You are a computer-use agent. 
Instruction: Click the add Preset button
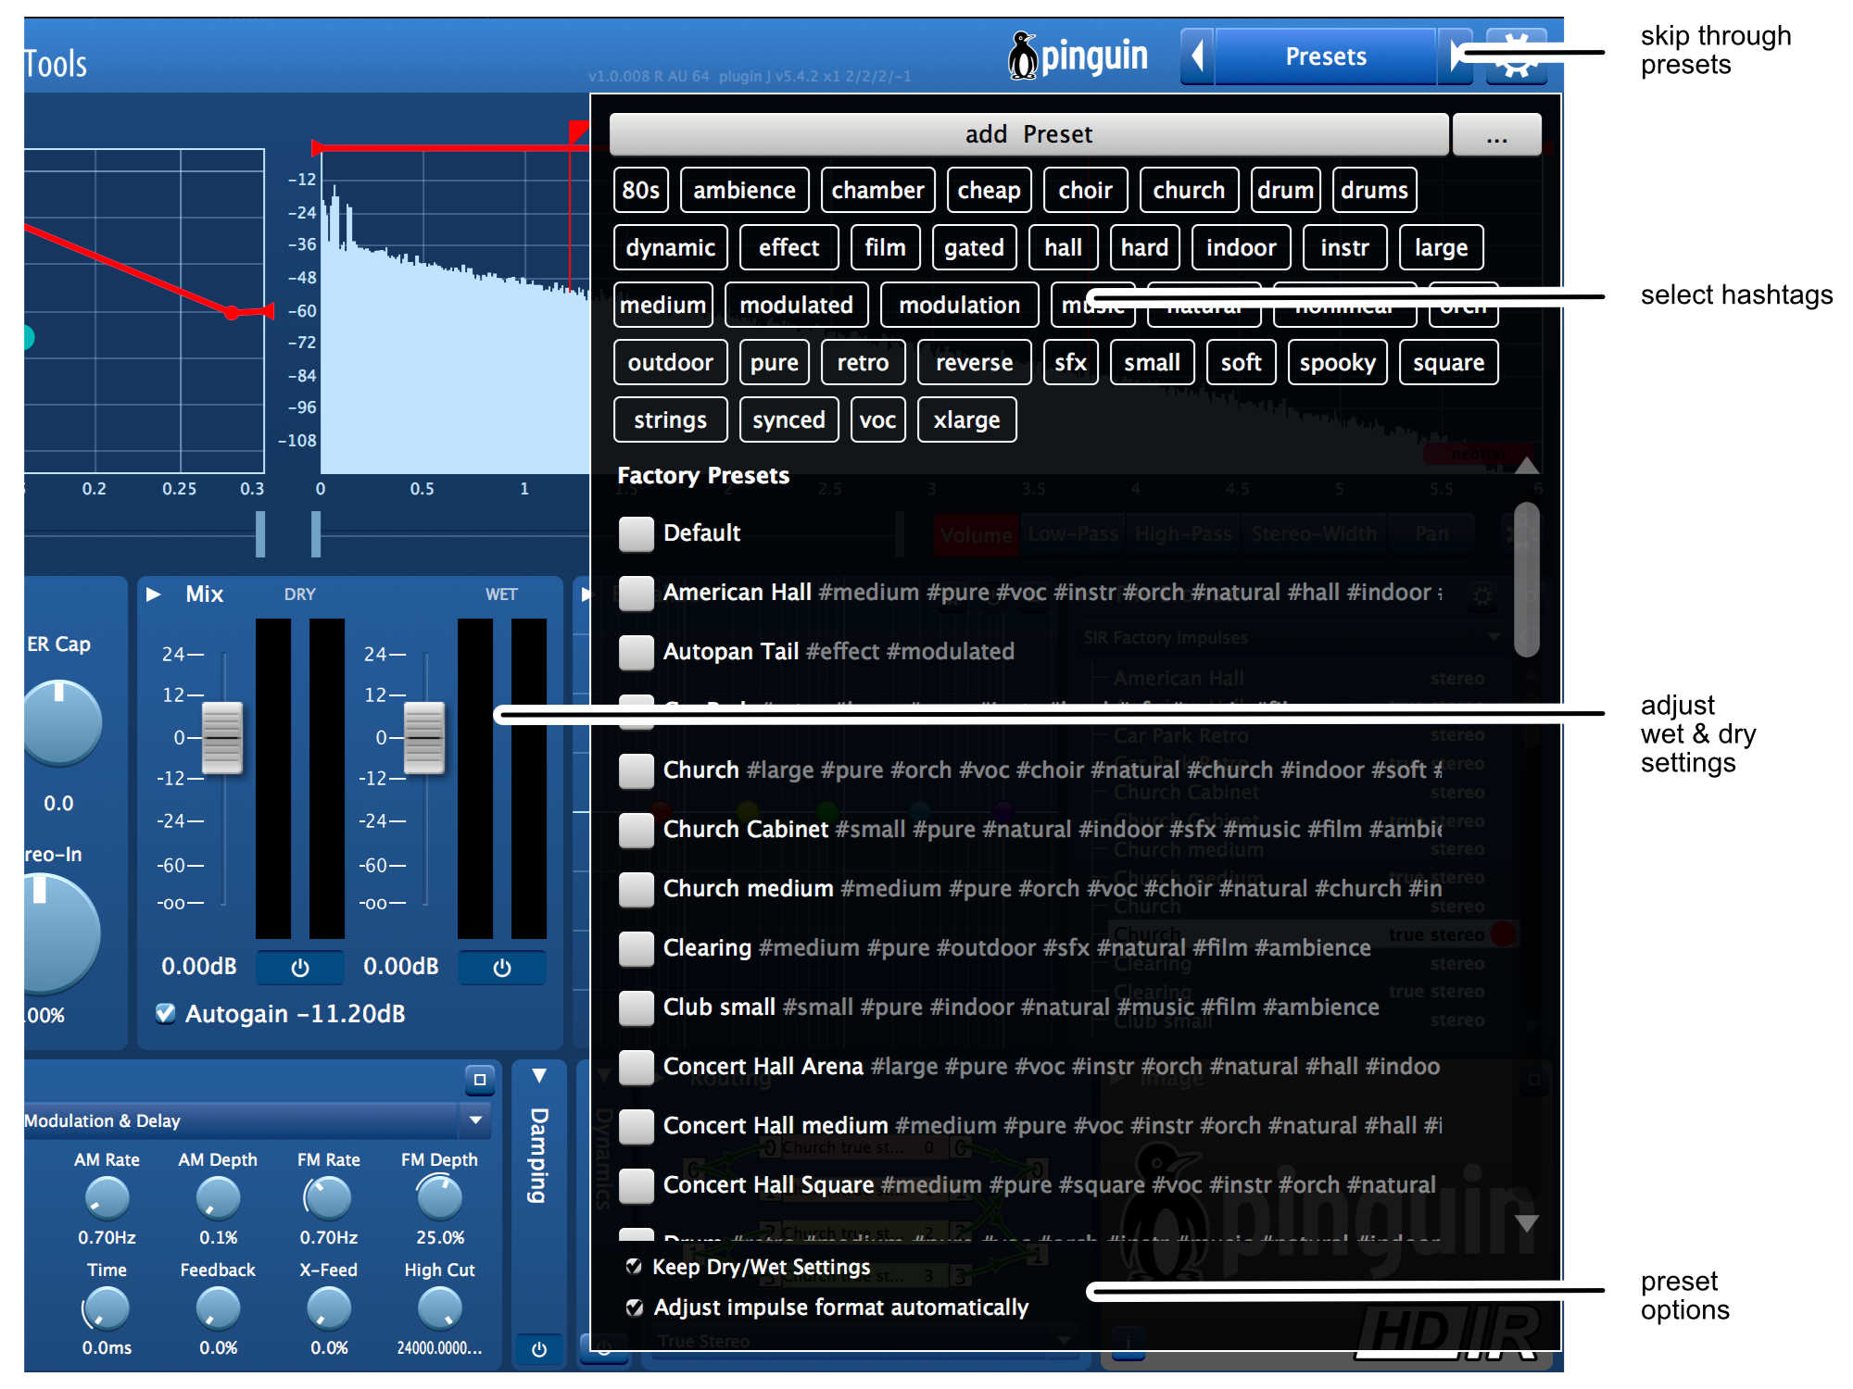click(1028, 135)
